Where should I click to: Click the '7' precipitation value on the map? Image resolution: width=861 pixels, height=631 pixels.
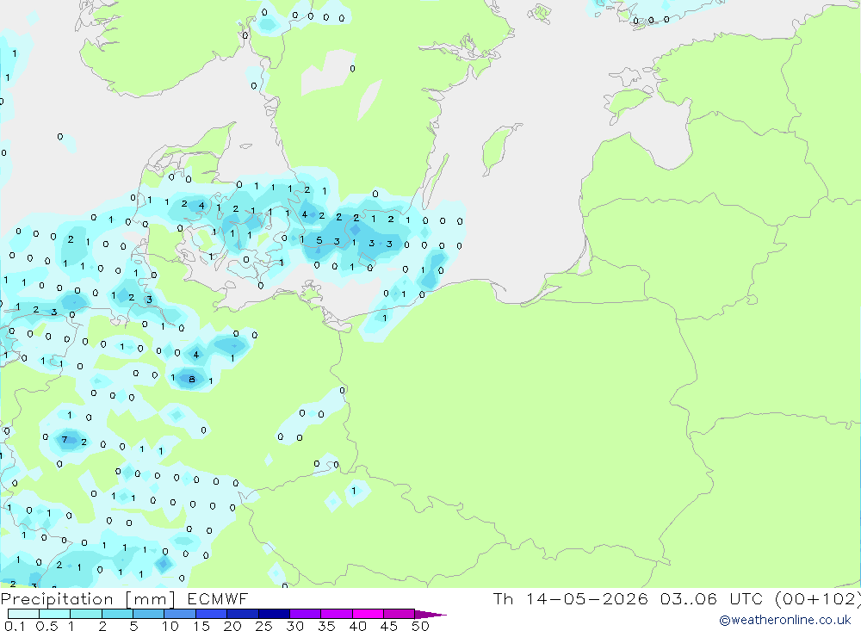(x=65, y=439)
